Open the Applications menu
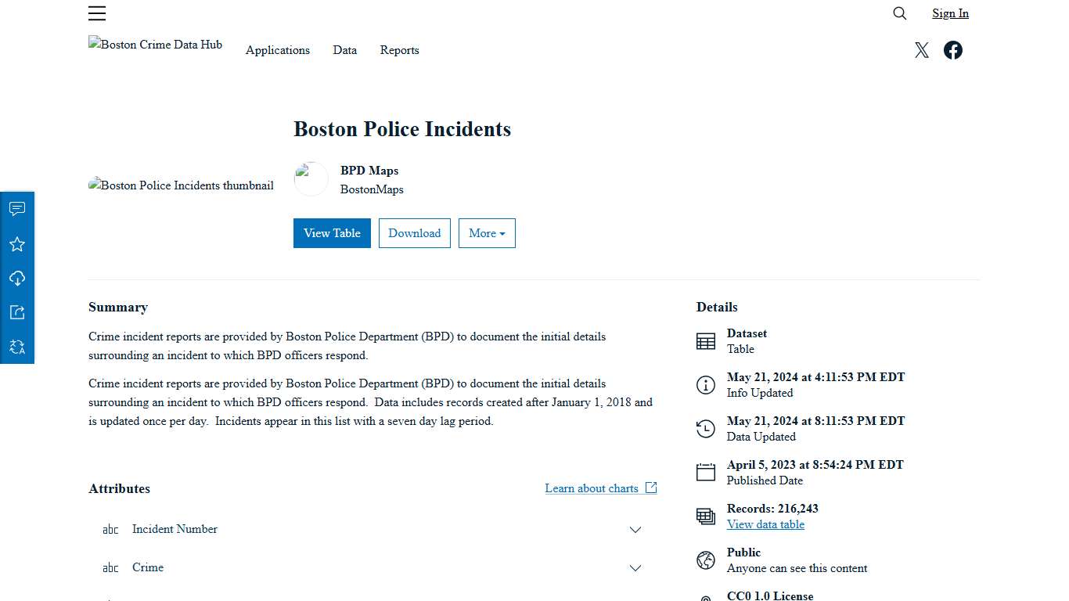 pyautogui.click(x=278, y=50)
